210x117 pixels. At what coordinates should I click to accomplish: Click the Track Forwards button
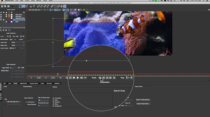114,78
